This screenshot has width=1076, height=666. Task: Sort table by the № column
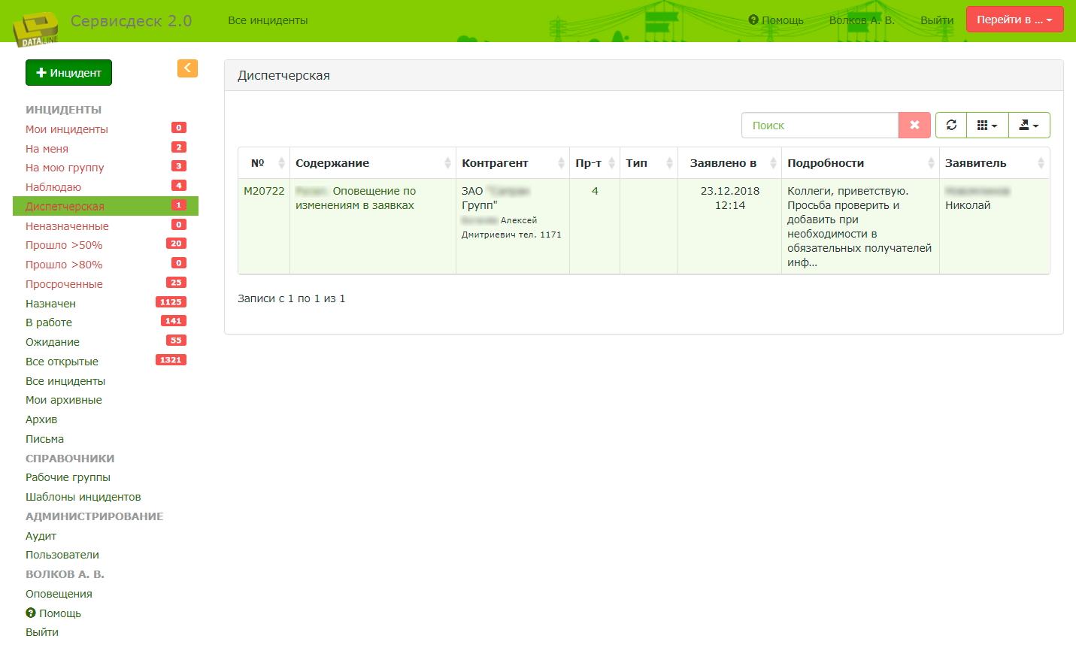pyautogui.click(x=264, y=163)
